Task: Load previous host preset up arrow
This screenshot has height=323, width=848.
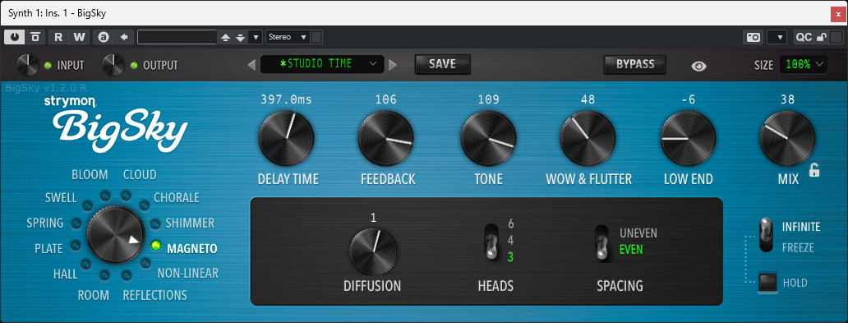Action: (226, 37)
